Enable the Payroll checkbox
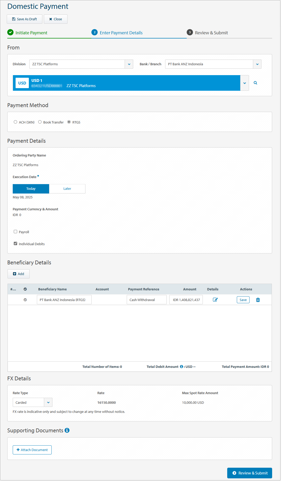282x482 pixels. click(16, 232)
